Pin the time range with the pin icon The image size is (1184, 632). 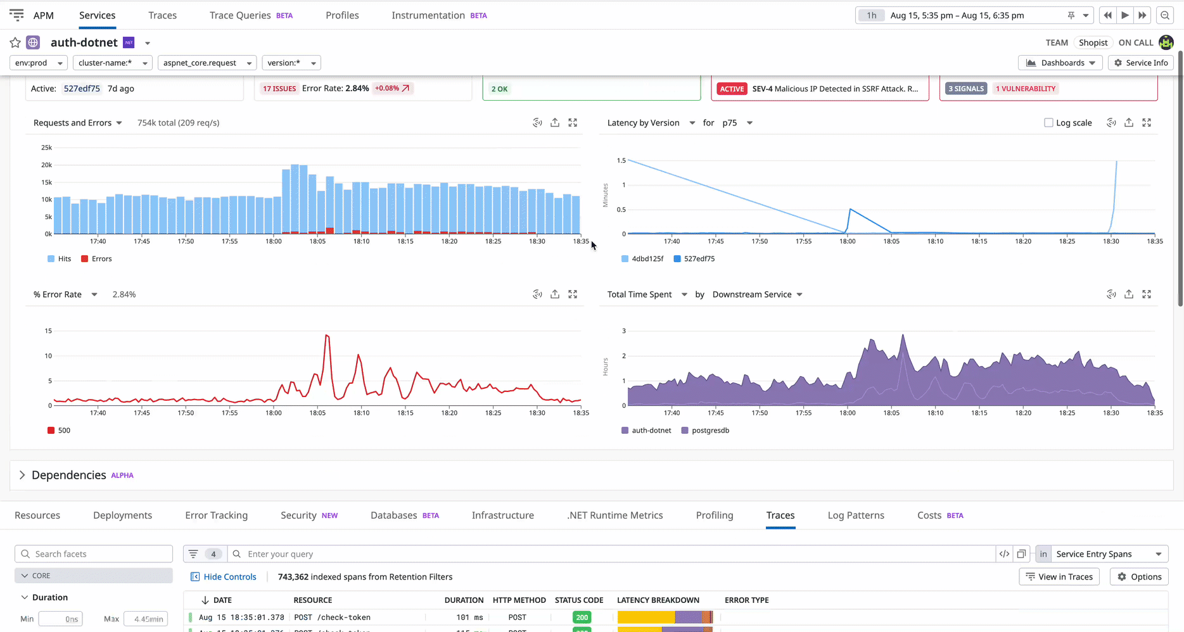(1071, 15)
